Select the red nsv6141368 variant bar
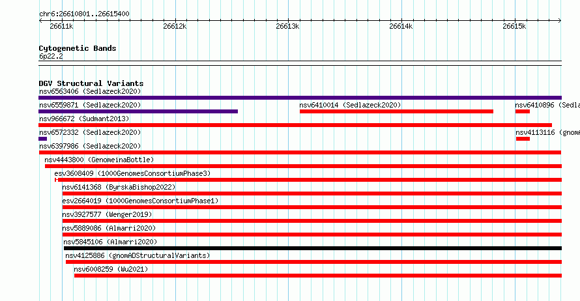The width and height of the screenshot is (580, 301). (312, 193)
